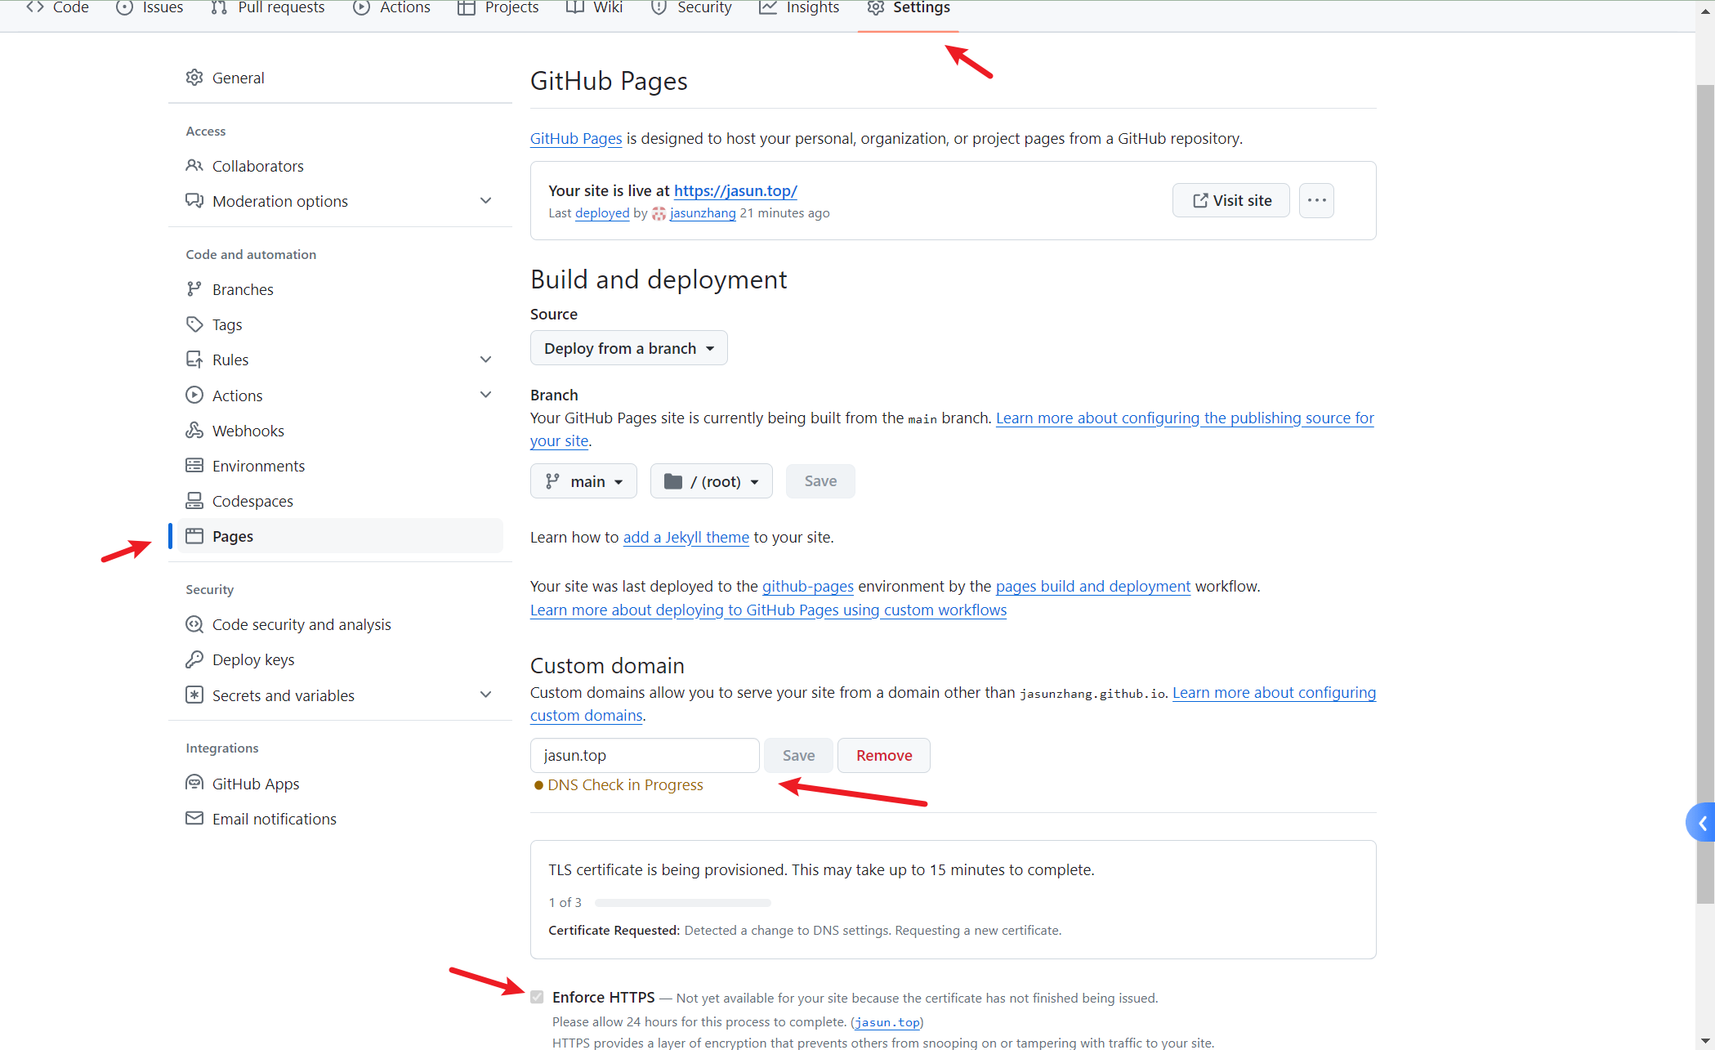Click the Insights graph icon in top nav
The height and width of the screenshot is (1050, 1715).
(x=767, y=7)
